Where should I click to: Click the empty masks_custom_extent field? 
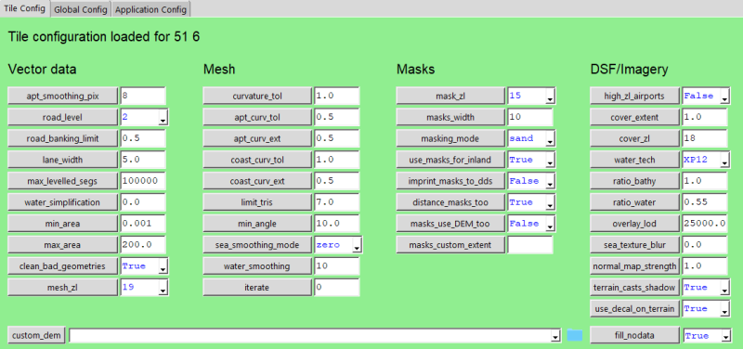pyautogui.click(x=530, y=245)
